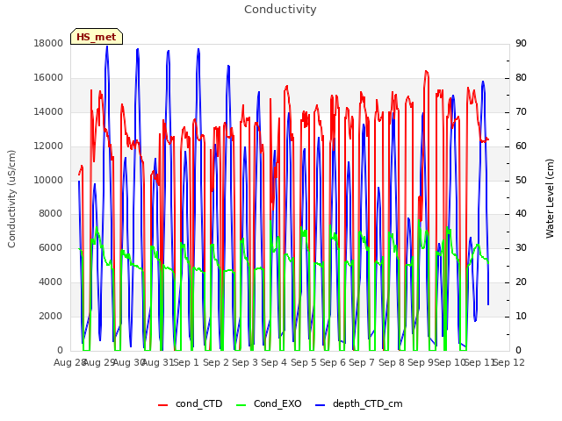Click the Sep 4 date tick label
This screenshot has height=421, width=562.
click(x=274, y=362)
